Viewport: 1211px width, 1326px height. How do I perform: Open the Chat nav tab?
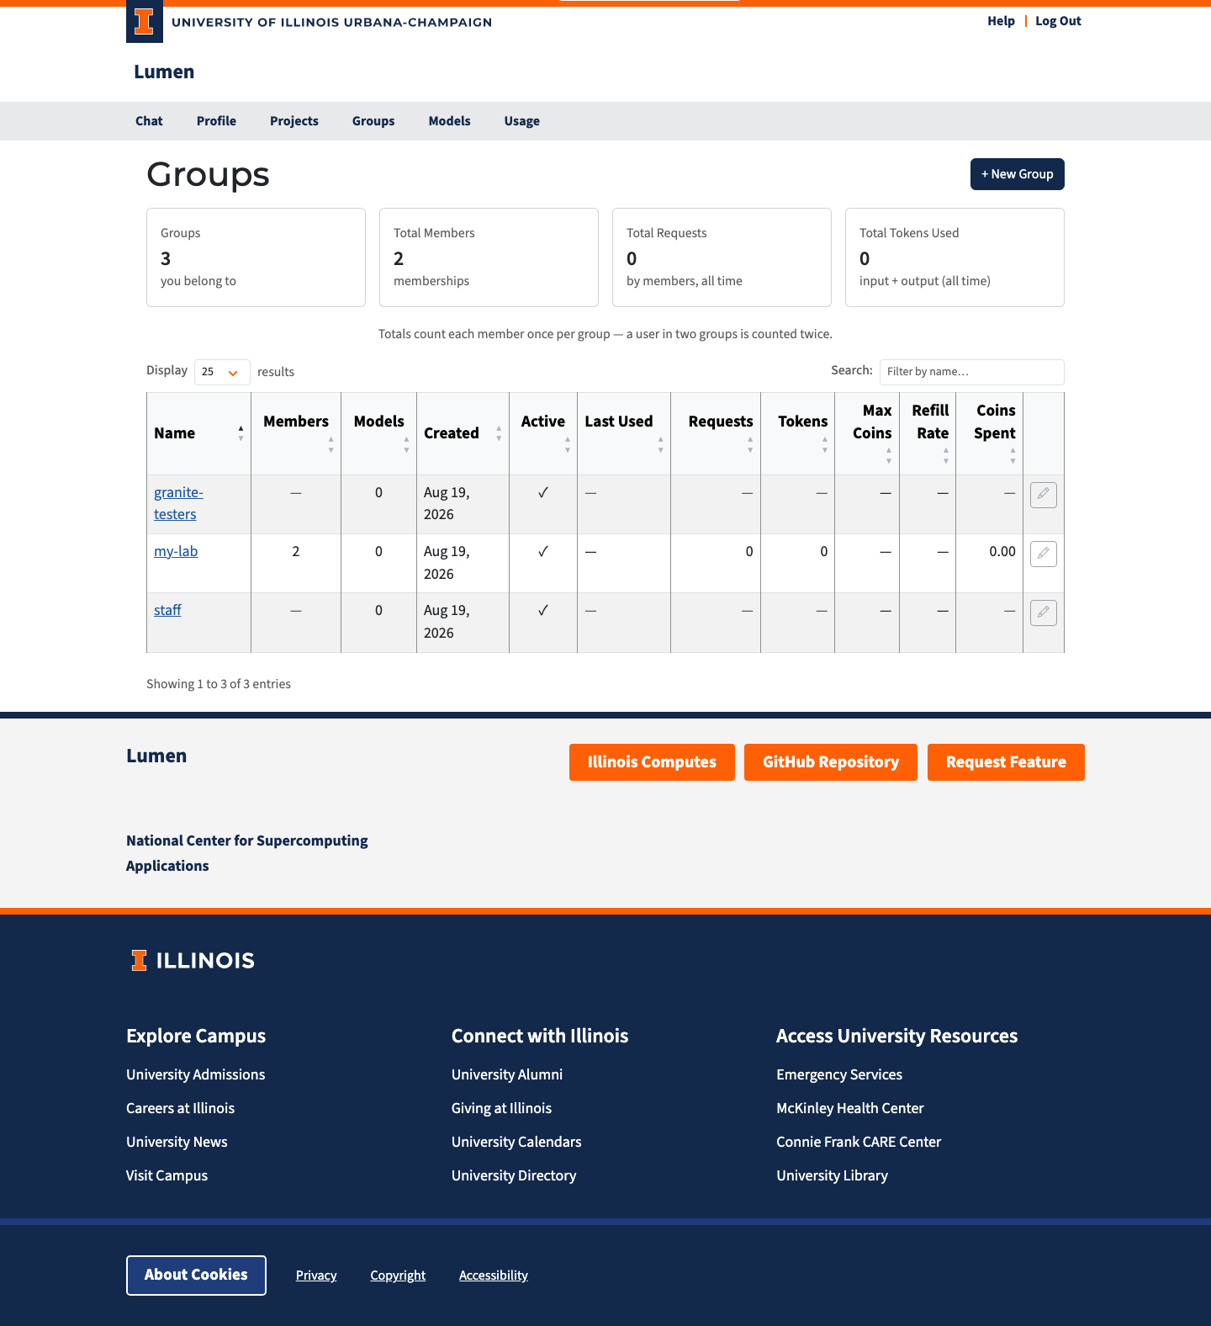click(149, 121)
